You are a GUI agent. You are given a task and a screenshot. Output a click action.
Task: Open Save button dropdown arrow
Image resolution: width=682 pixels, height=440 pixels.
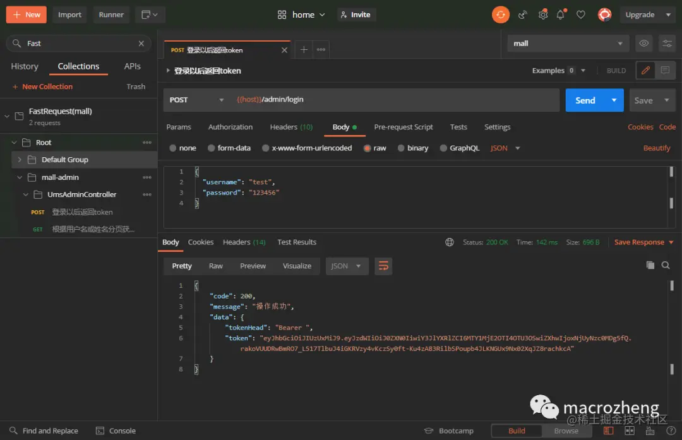[666, 100]
